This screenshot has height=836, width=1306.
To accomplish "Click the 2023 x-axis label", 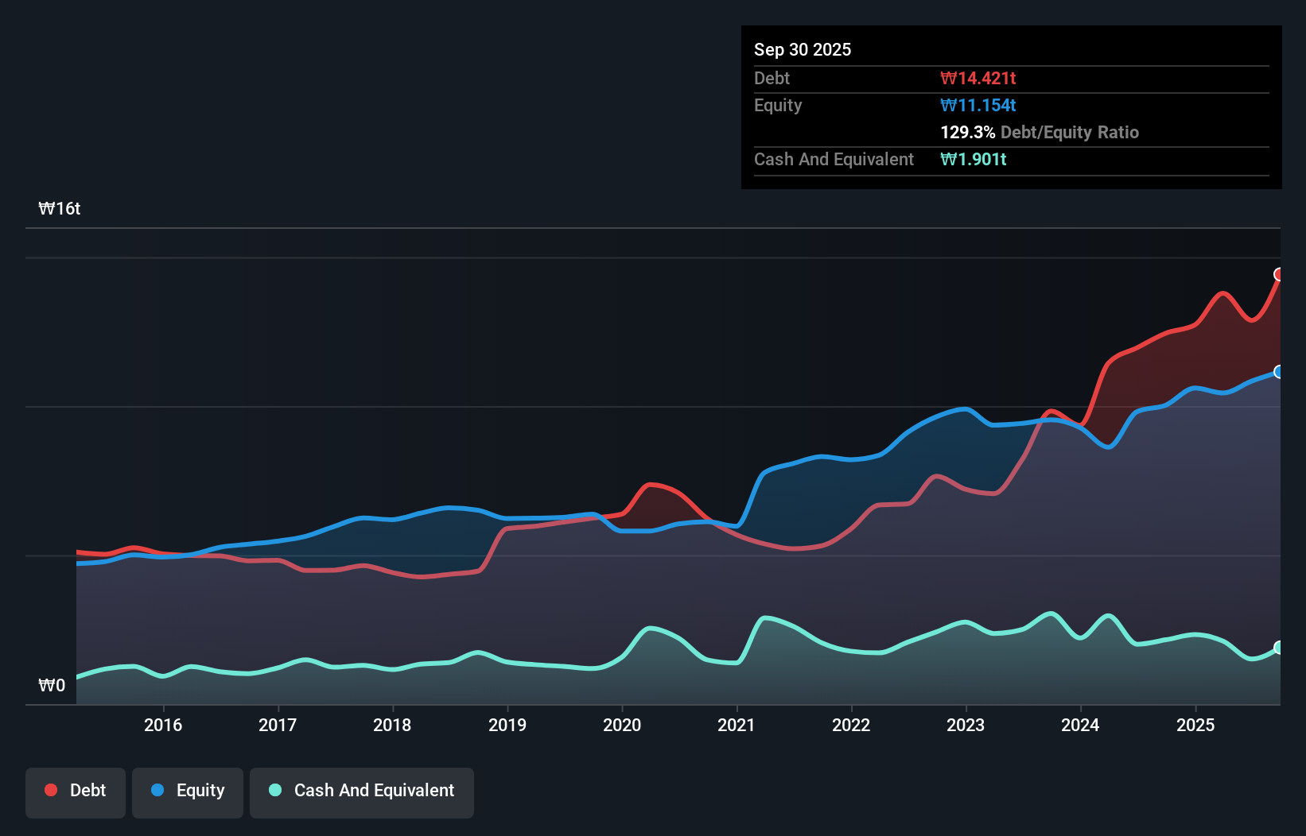I will 966,725.
